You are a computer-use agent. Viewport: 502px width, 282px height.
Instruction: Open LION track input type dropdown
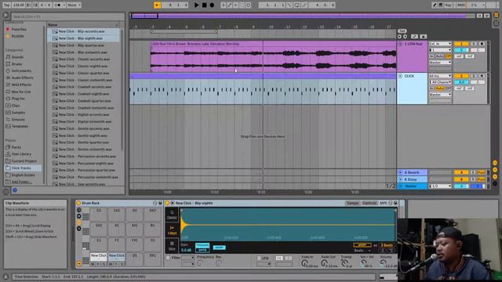pyautogui.click(x=440, y=44)
